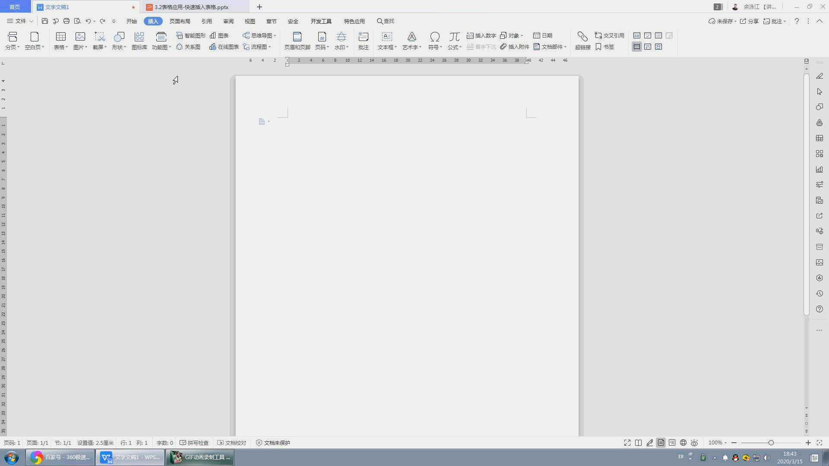Select the 截屏 screenshot tool

point(100,37)
